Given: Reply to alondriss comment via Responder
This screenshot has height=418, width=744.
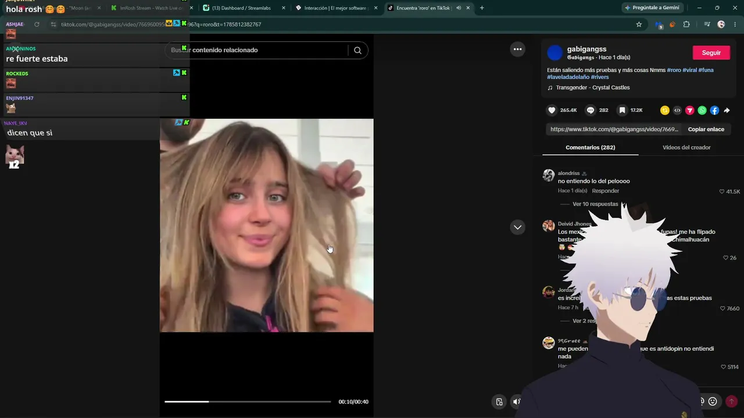Looking at the screenshot, I should 605,191.
